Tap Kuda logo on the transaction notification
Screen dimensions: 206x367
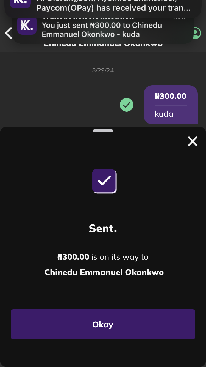[x=27, y=26]
